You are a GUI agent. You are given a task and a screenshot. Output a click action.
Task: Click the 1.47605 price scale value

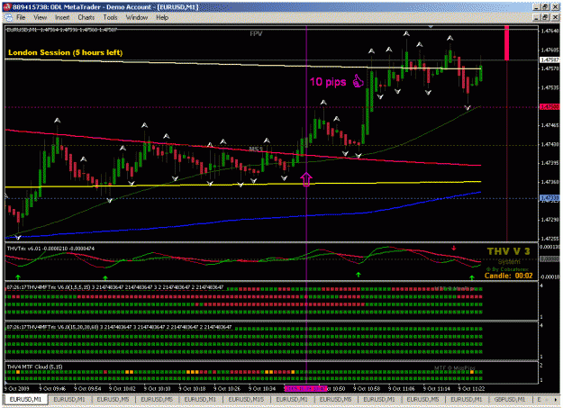coord(549,50)
